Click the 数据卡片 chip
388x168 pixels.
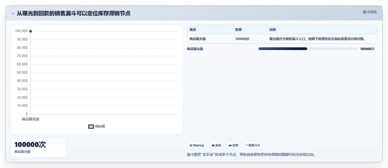click(253, 145)
